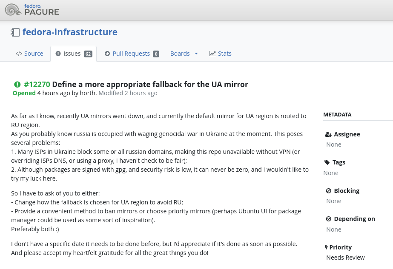This screenshot has width=393, height=269.
Task: Click the Tags icon in metadata
Action: pos(327,162)
